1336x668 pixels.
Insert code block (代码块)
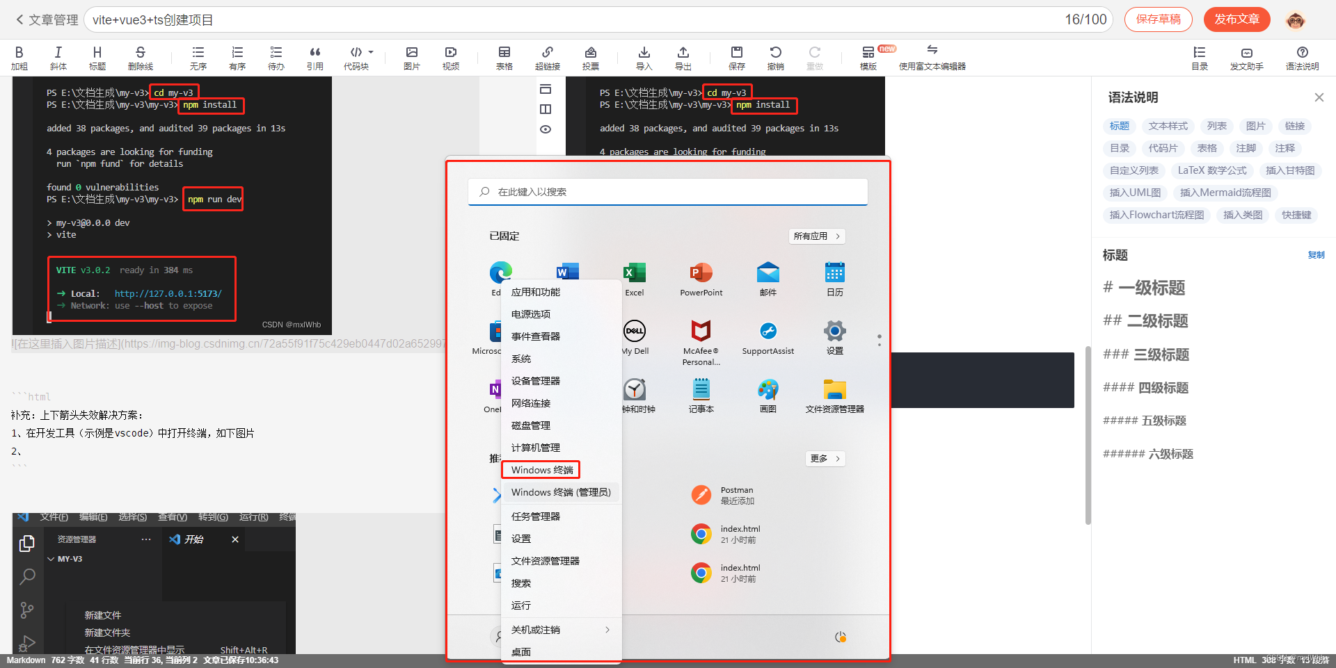pos(356,58)
